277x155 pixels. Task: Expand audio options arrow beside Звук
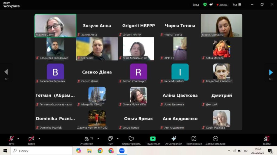[18, 139]
